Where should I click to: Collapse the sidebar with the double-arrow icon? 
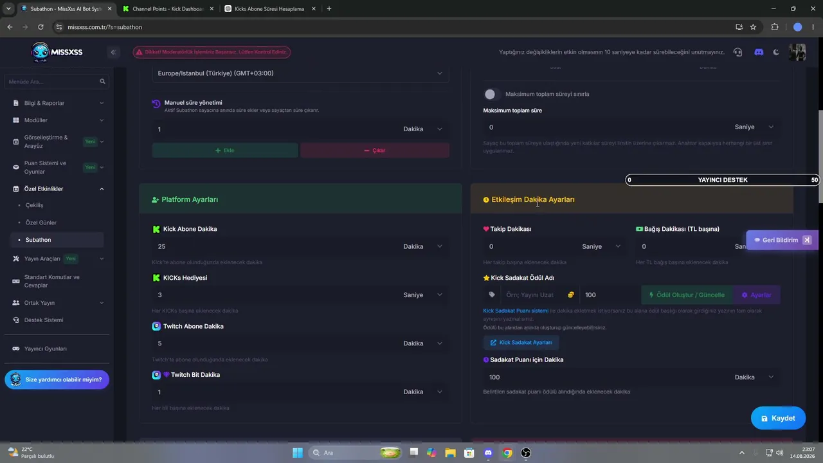(x=113, y=52)
